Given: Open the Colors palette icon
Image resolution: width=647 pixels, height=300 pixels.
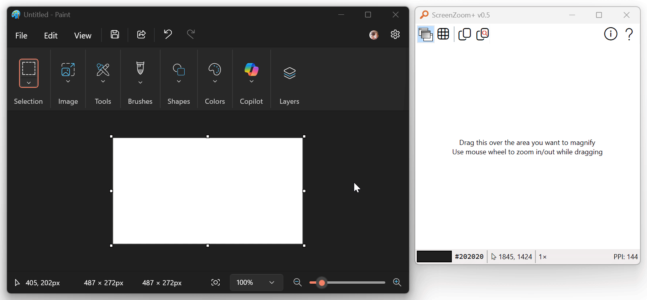Looking at the screenshot, I should [x=215, y=70].
